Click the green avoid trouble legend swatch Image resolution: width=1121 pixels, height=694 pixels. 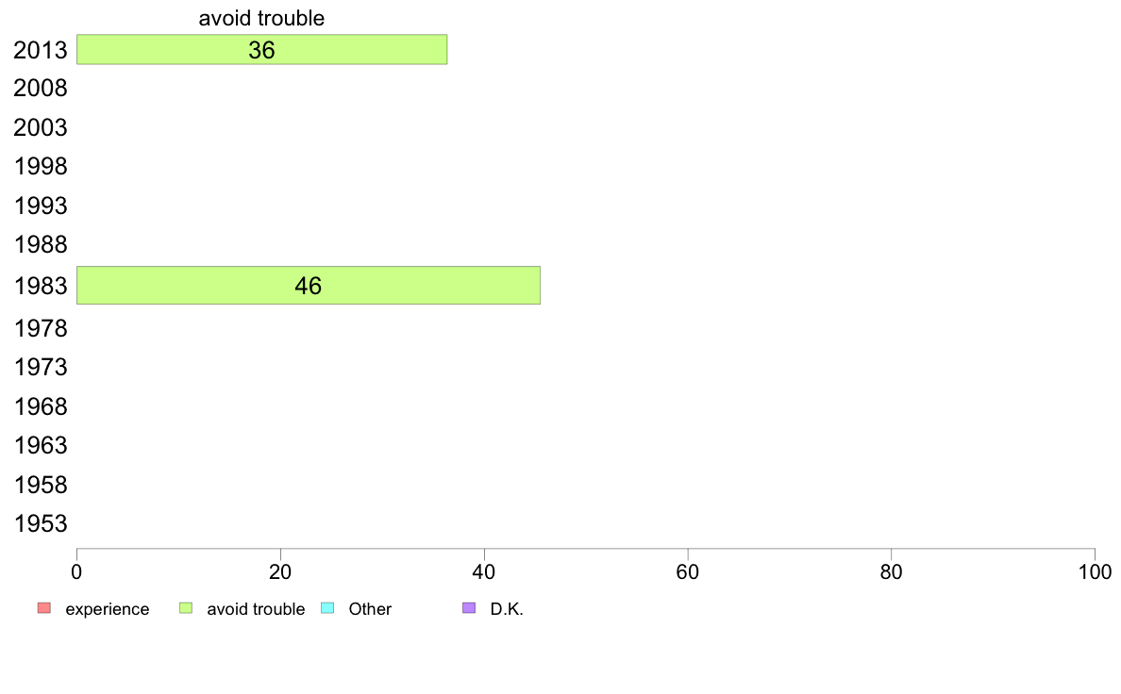186,608
